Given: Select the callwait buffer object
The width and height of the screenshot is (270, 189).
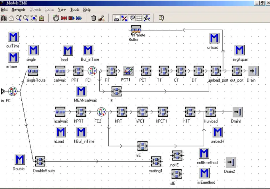Looking at the screenshot, I should coord(60,71).
